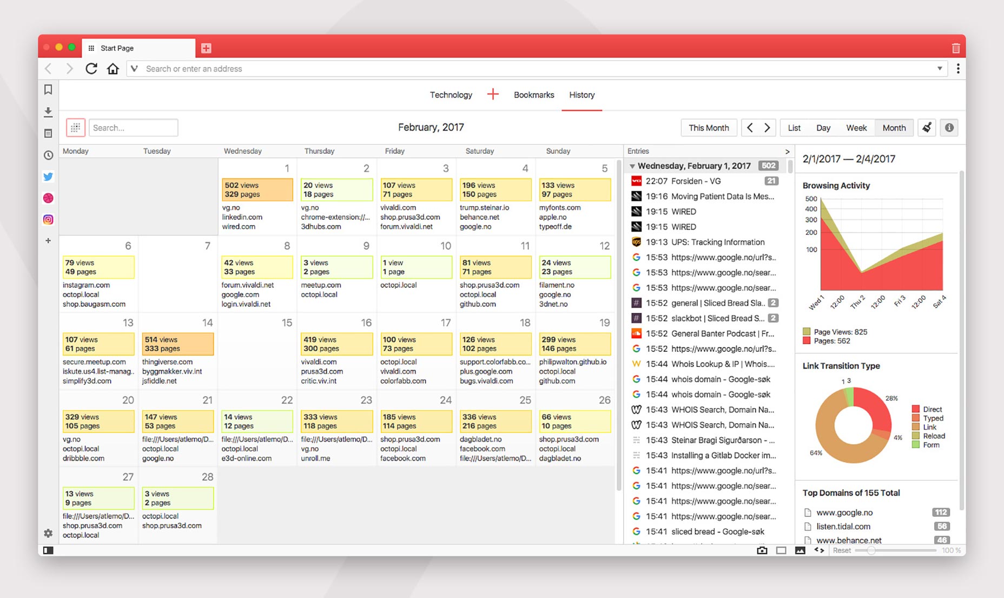
Task: Click the Entries list scrollbar
Action: 790,167
